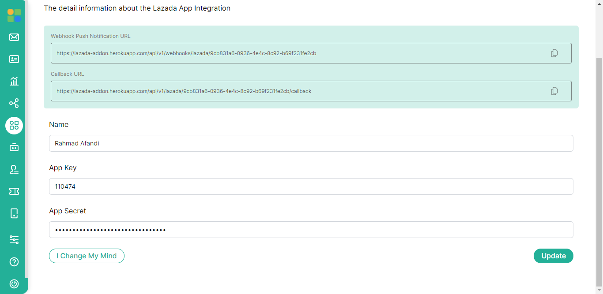Click the power logout icon
Image resolution: width=603 pixels, height=294 pixels.
coord(14,284)
